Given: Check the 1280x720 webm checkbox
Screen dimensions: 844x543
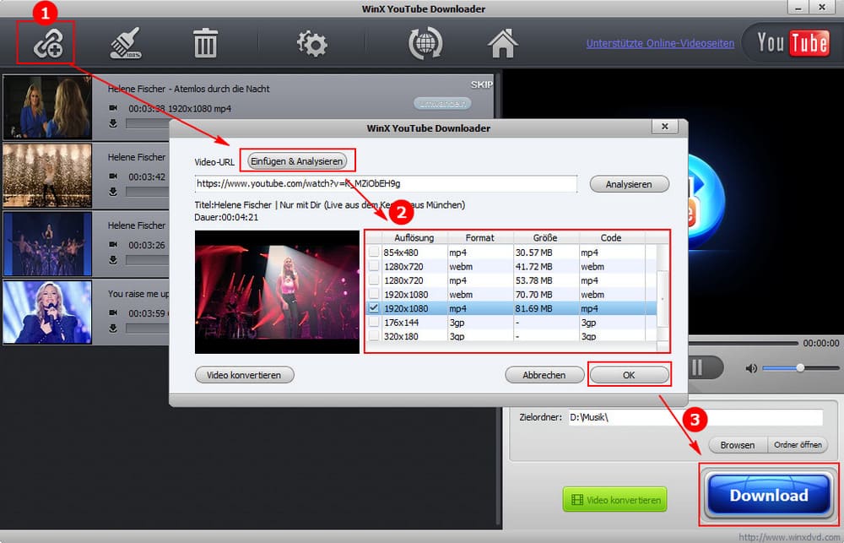Looking at the screenshot, I should tap(374, 266).
